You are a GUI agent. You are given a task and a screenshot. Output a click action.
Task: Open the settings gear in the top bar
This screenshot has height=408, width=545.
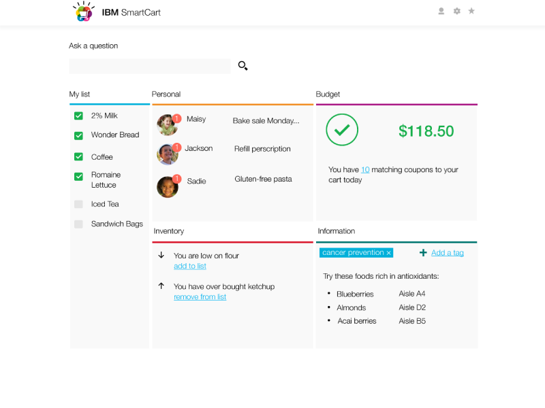456,11
